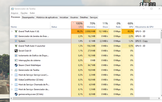The width and height of the screenshot is (162, 102).
Task: Select the Social Club UI process name
Action: point(25,51)
